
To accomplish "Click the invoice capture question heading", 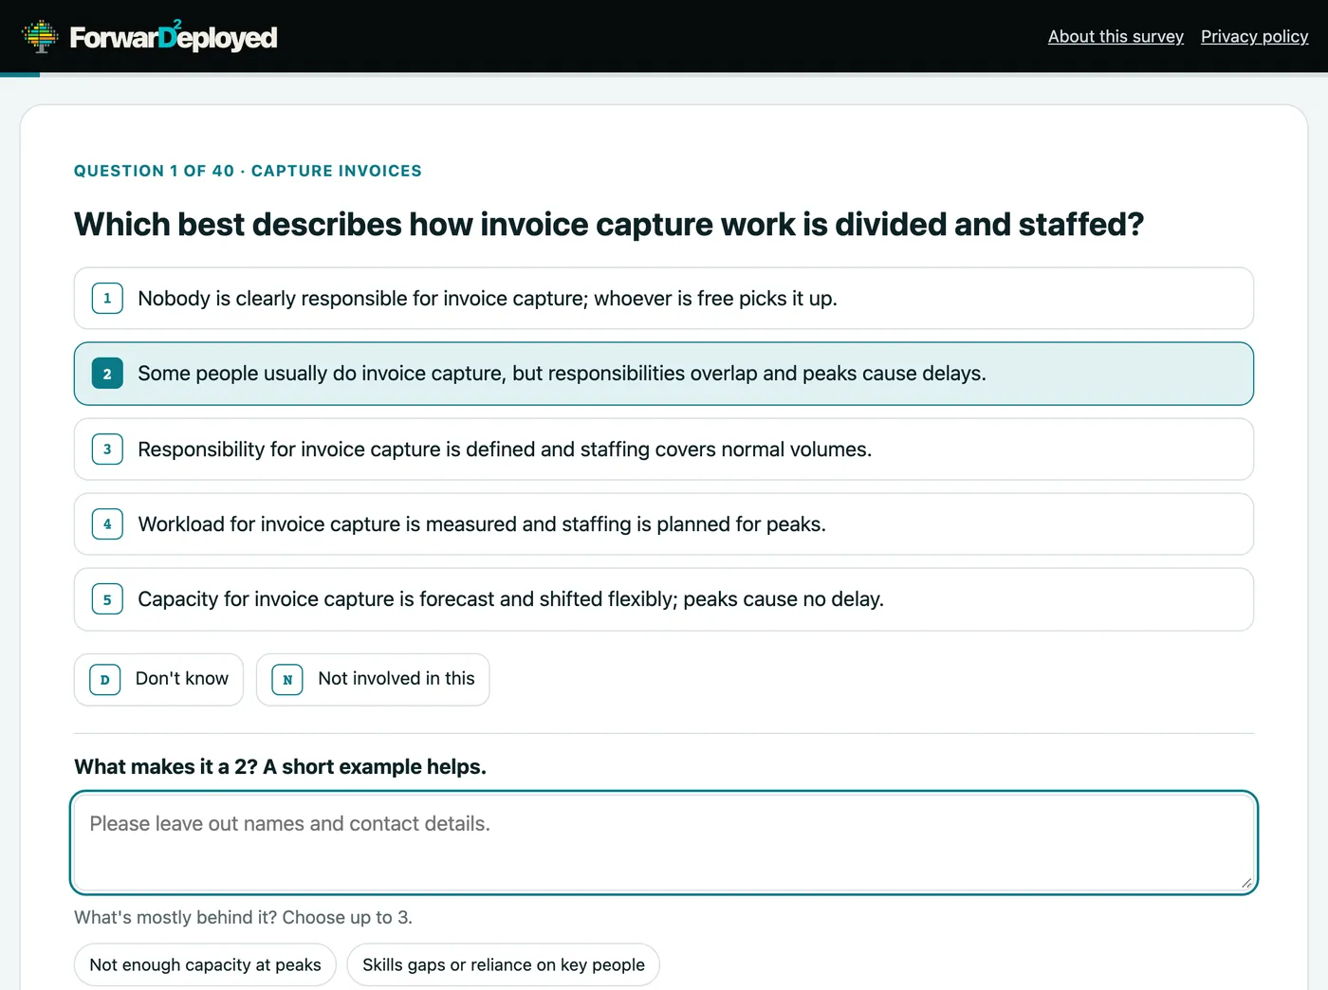I will (609, 224).
